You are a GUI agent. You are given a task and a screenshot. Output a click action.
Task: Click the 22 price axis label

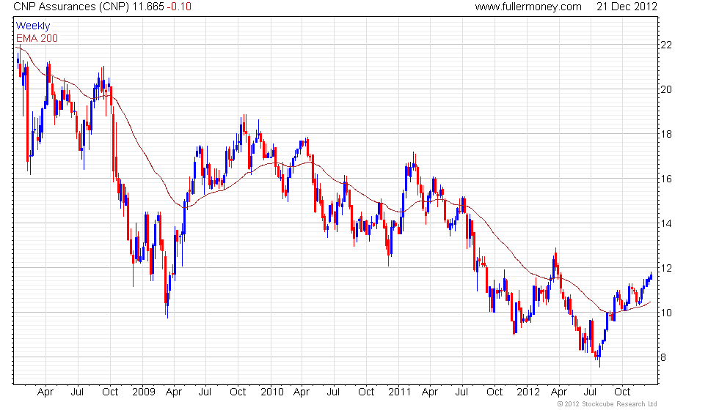click(666, 45)
